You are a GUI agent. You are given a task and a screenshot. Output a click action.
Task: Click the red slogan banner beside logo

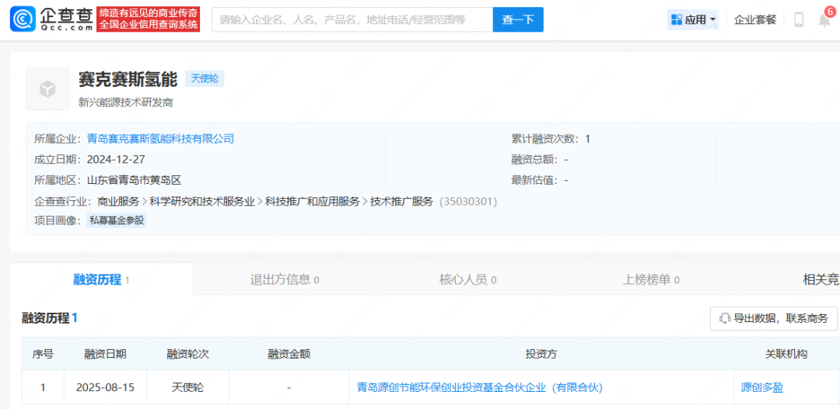149,19
